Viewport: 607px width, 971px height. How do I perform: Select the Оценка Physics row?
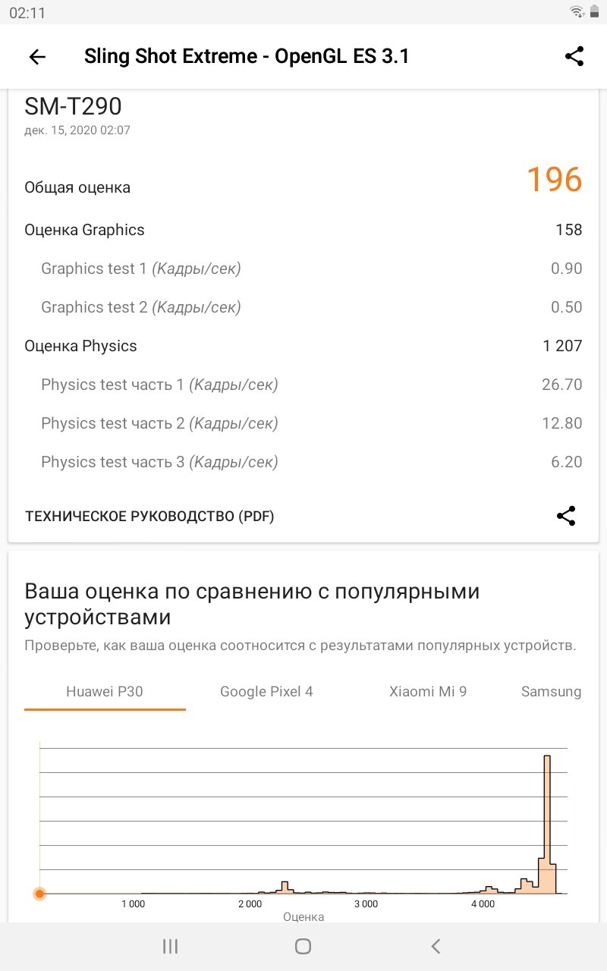click(x=303, y=346)
